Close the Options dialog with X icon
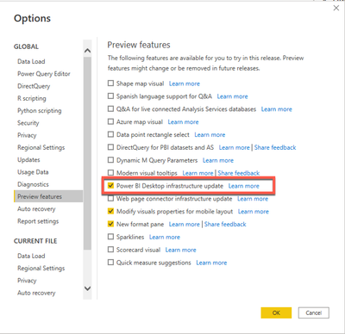The width and height of the screenshot is (345, 334). 336,8
